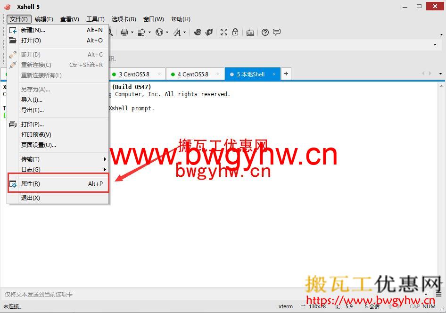Click the font toolbar icon
Image resolution: width=446 pixels, height=313 pixels.
(177, 32)
